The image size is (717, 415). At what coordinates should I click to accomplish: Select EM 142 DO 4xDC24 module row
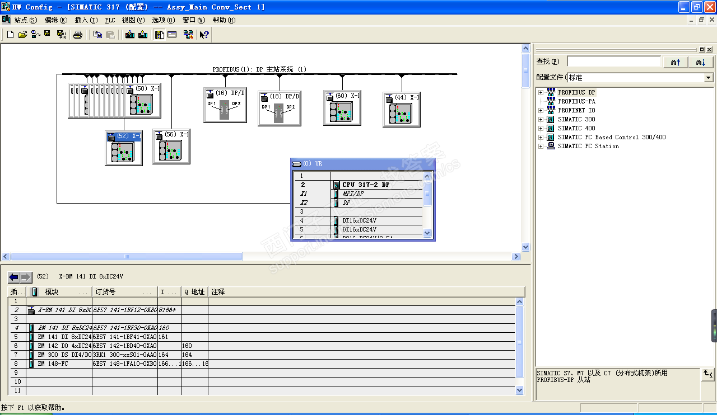click(x=262, y=346)
